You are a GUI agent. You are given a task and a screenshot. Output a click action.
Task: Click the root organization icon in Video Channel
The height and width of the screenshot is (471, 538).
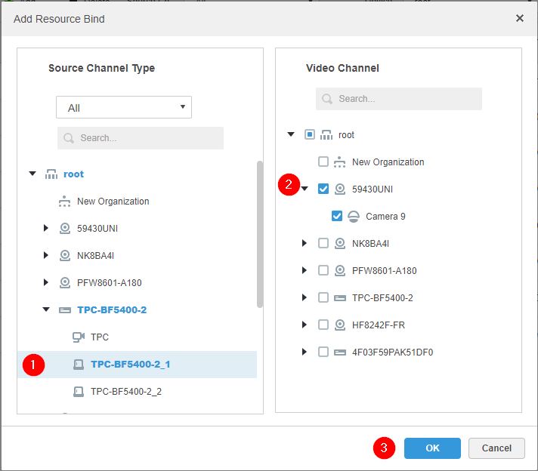(326, 135)
